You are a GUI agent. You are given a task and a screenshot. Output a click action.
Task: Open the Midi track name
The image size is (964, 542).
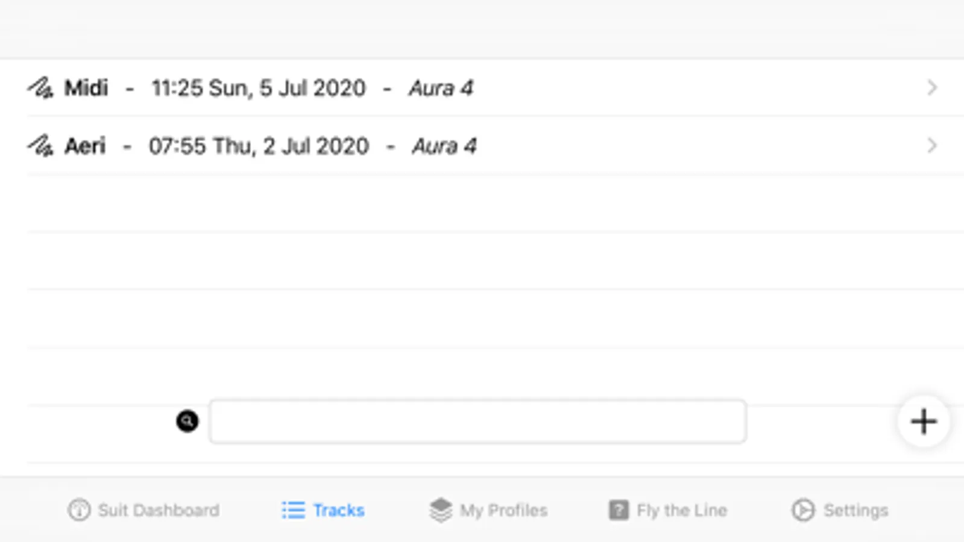[86, 88]
